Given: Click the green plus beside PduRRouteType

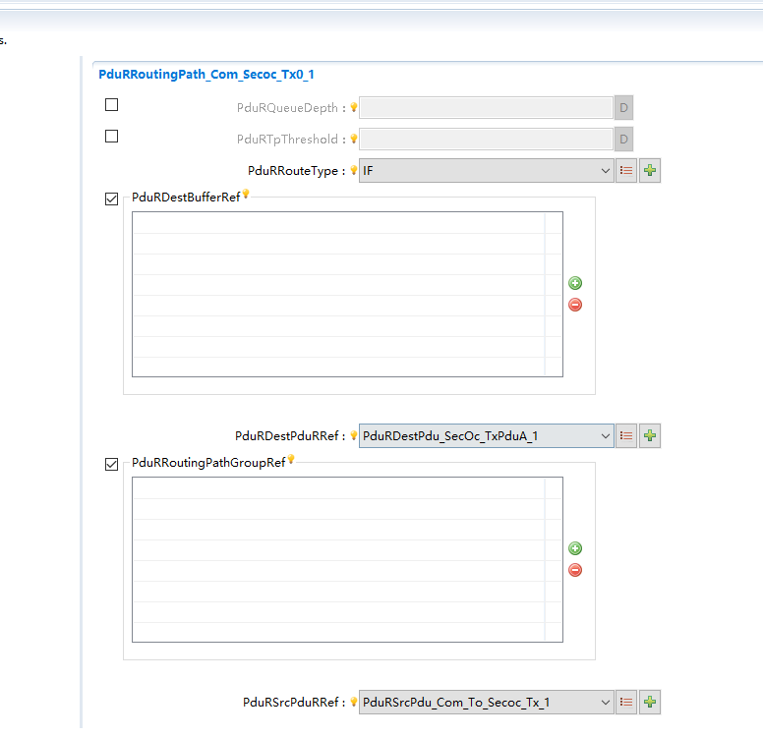Looking at the screenshot, I should pyautogui.click(x=649, y=171).
